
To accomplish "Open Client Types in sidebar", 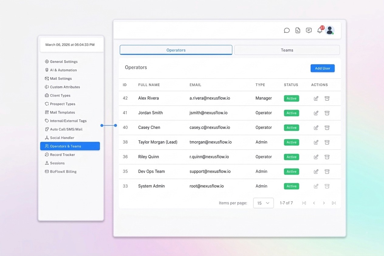I will (57, 95).
